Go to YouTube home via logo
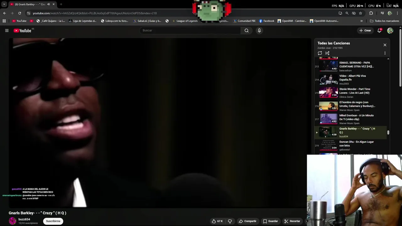The width and height of the screenshot is (402, 226). point(23,30)
